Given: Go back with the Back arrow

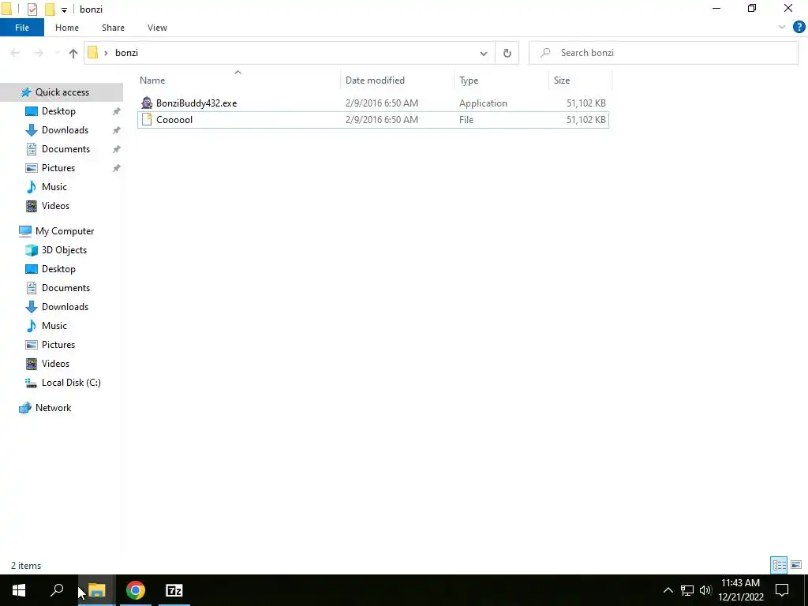Looking at the screenshot, I should (x=16, y=53).
